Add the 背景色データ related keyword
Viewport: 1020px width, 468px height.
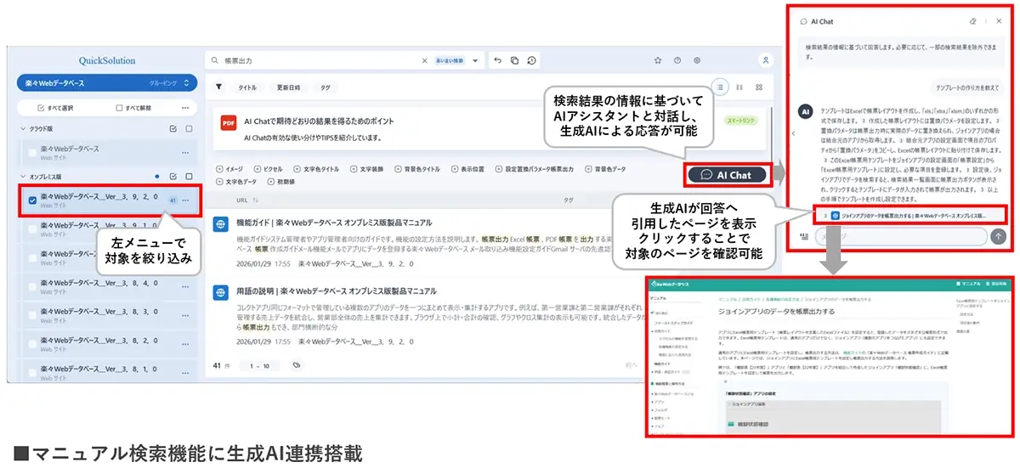tap(606, 169)
